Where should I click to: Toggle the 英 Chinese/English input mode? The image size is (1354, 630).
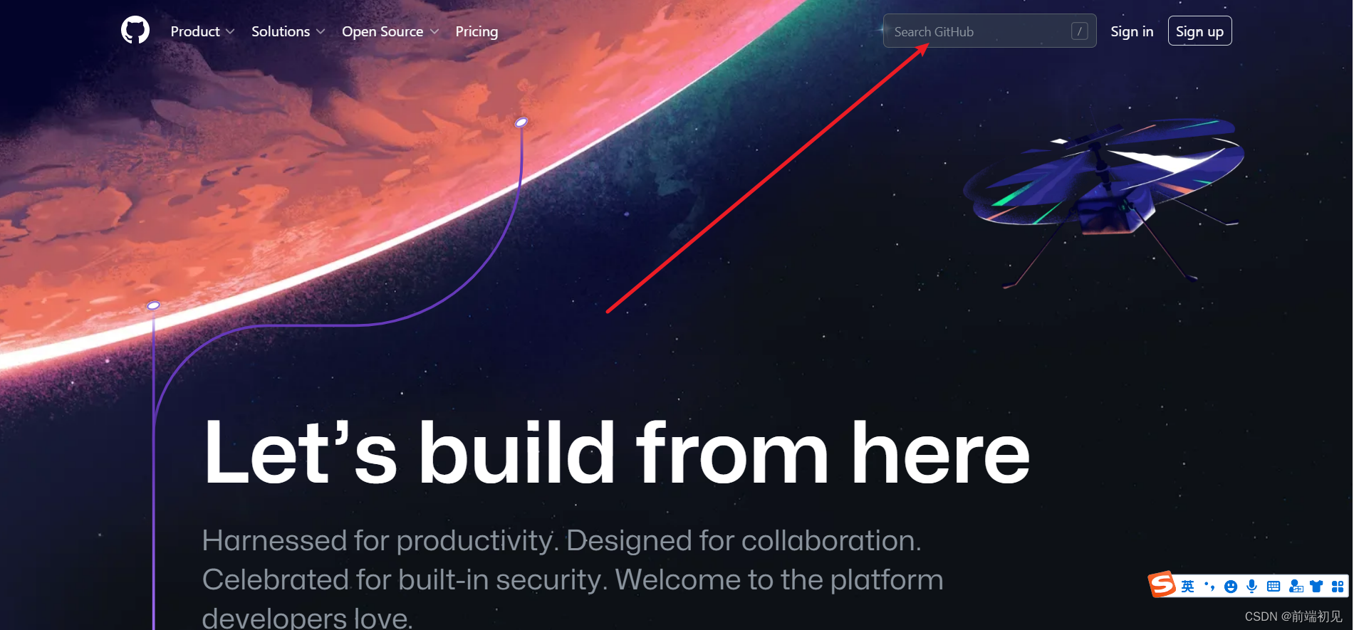pyautogui.click(x=1187, y=587)
